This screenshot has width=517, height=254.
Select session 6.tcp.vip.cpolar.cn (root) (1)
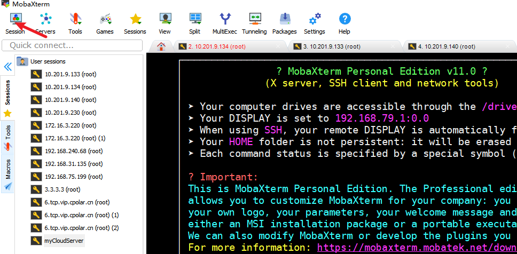[x=82, y=215]
